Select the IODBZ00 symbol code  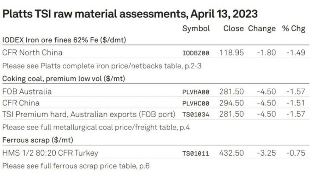click(196, 53)
